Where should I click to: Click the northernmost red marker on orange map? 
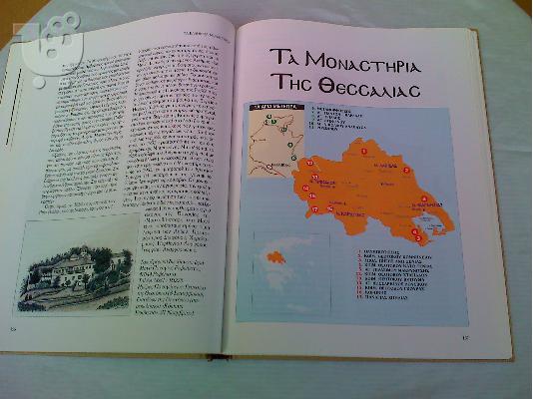[364, 152]
